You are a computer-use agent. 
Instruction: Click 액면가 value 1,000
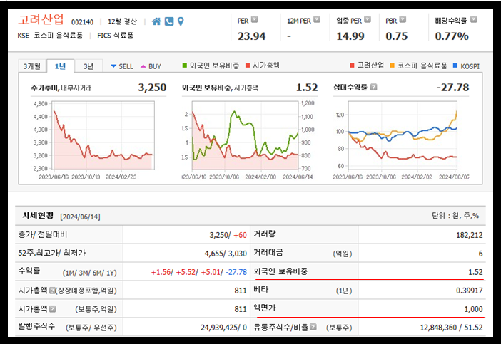point(473,309)
